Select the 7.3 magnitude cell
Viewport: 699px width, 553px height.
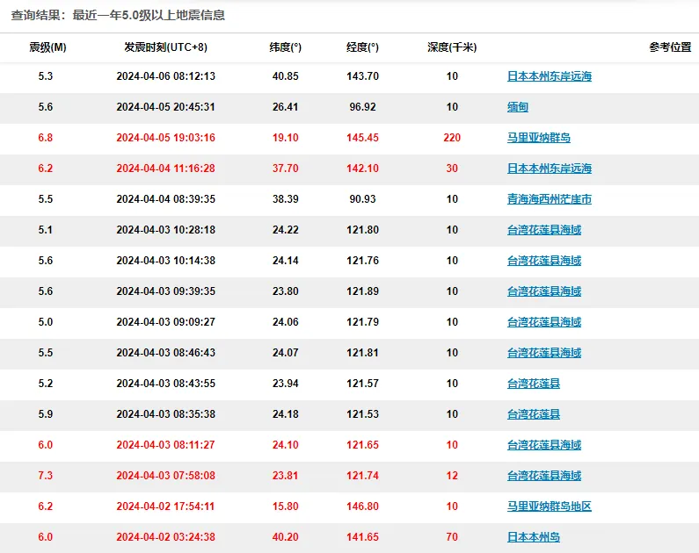(x=46, y=475)
